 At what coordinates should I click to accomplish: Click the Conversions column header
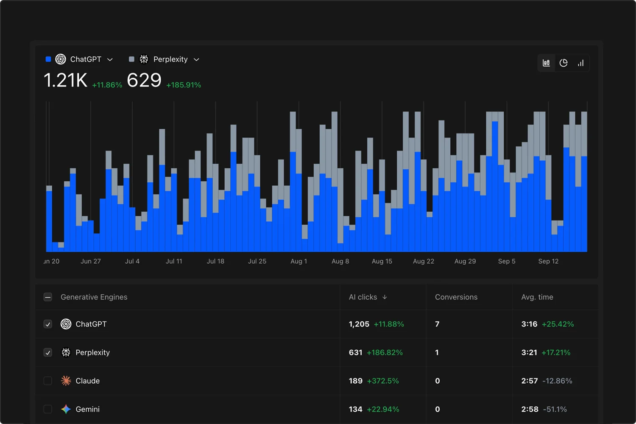pyautogui.click(x=456, y=297)
